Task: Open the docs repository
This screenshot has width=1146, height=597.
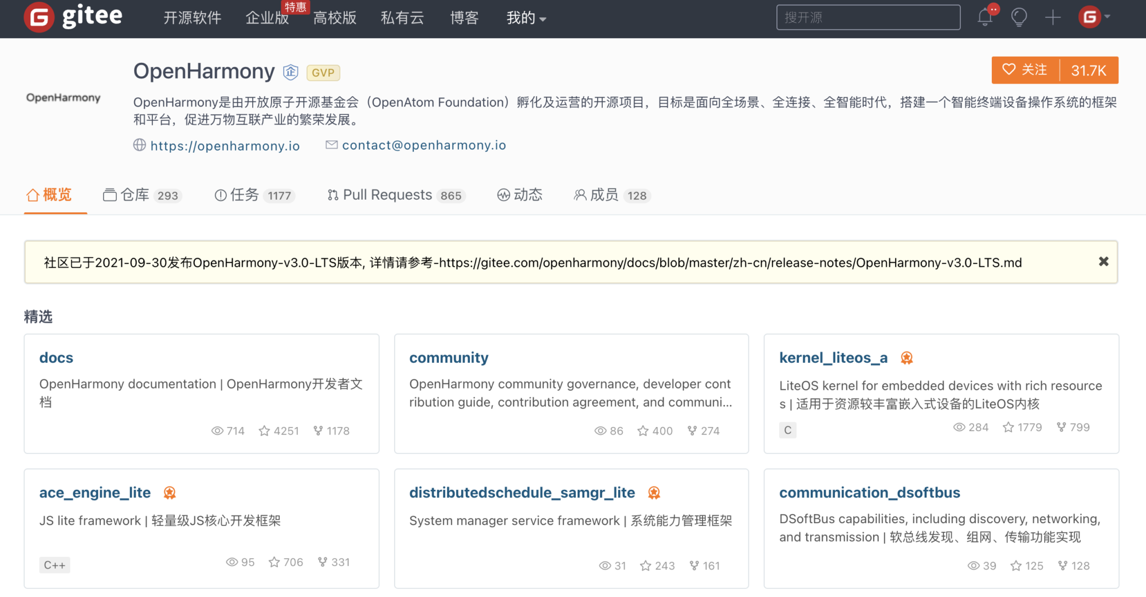Action: (x=56, y=358)
